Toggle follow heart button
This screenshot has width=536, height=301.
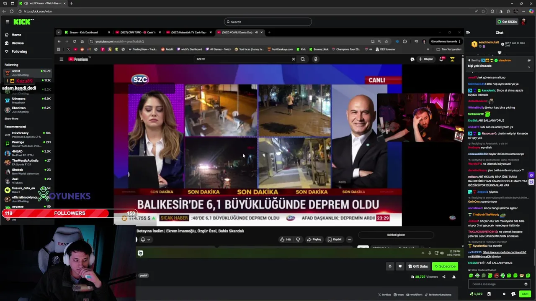[x=400, y=266]
